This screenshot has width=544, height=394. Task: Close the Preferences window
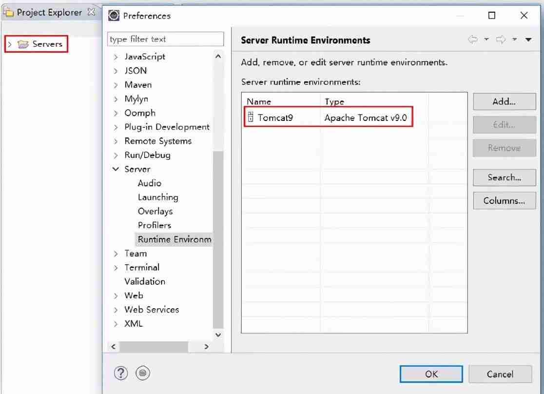click(524, 15)
